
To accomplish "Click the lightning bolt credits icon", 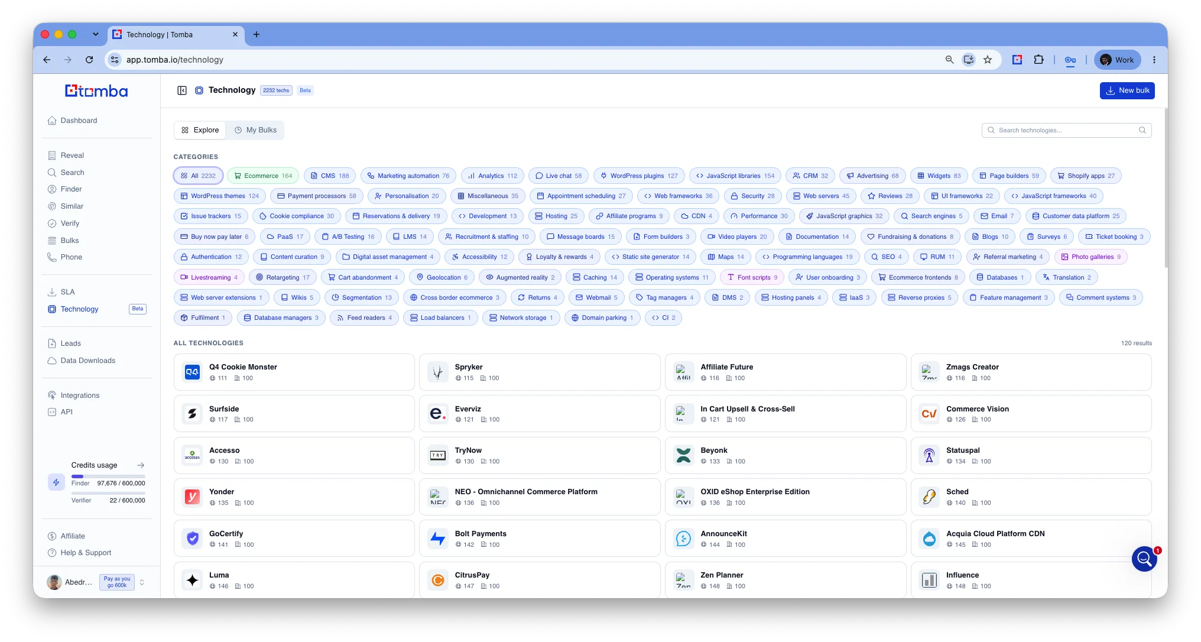I will [x=56, y=482].
